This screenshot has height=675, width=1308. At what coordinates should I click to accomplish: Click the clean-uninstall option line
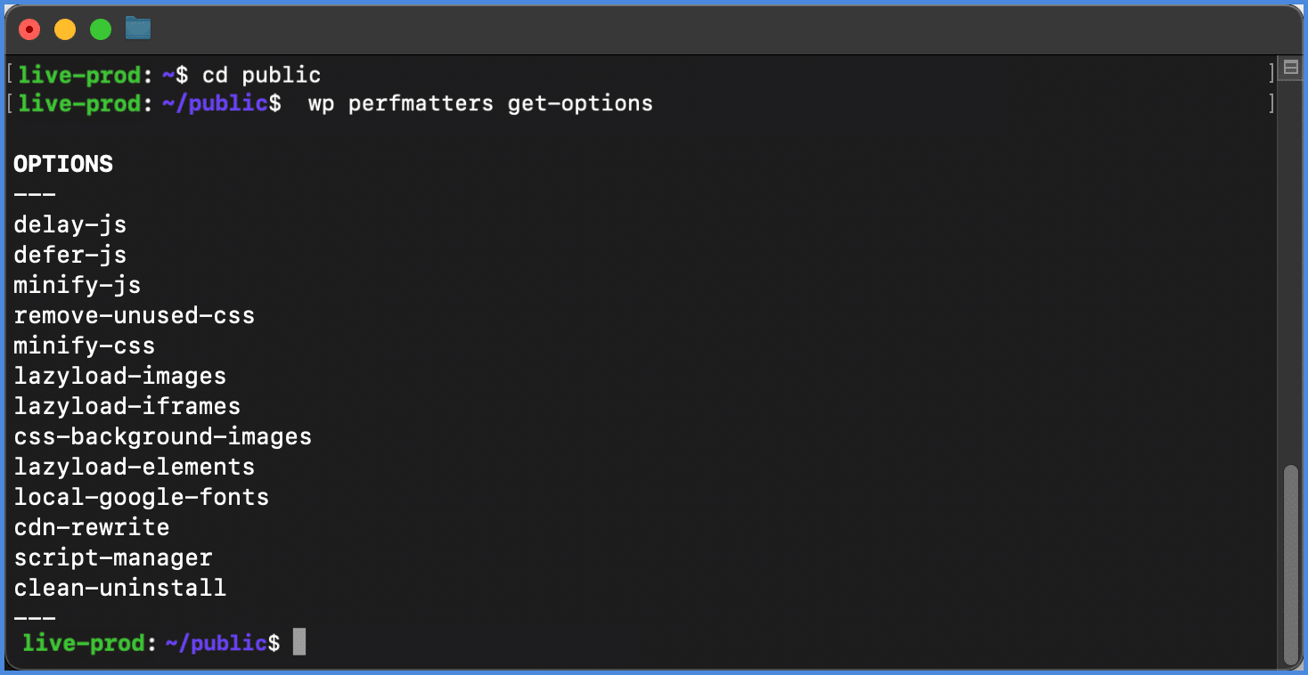point(119,588)
